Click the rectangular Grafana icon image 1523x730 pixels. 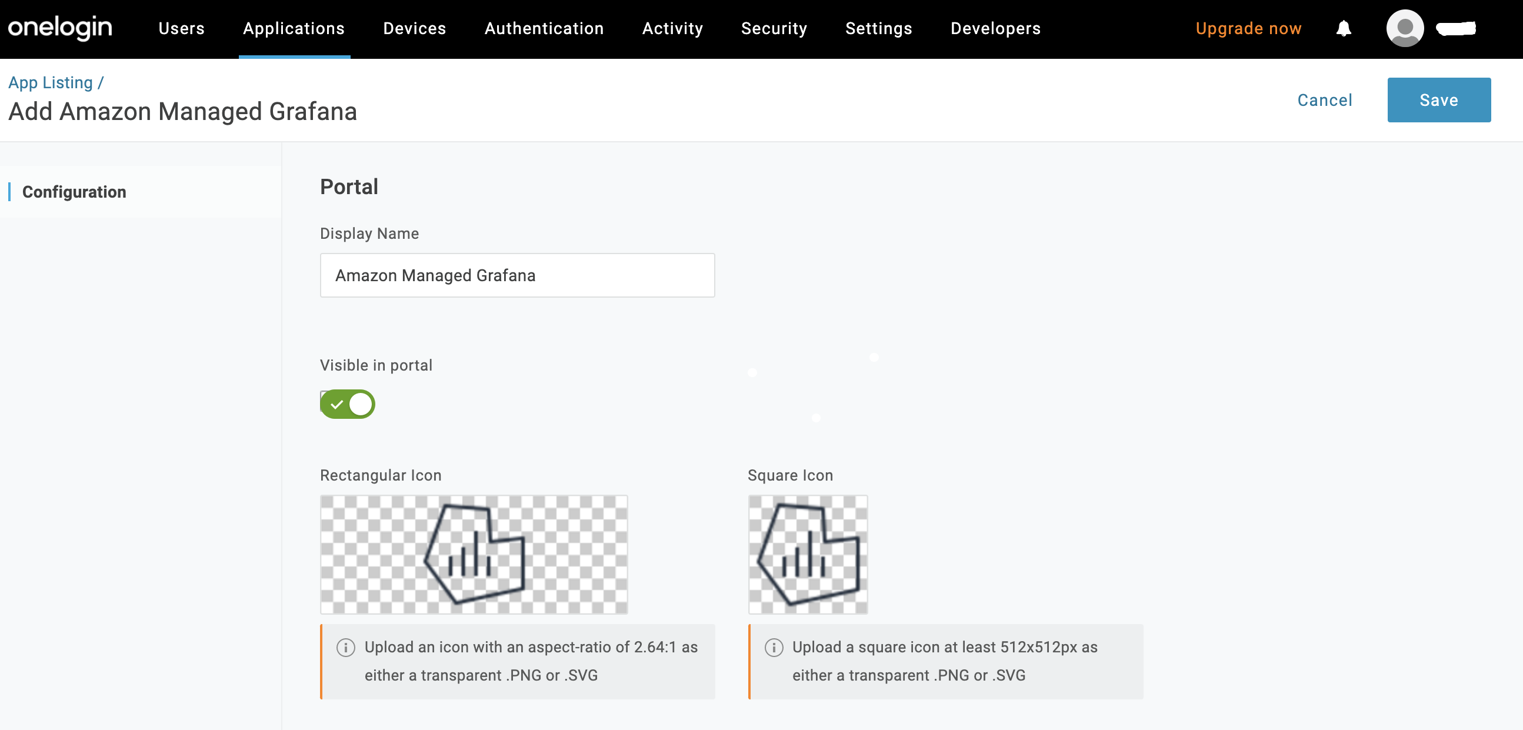click(x=474, y=554)
